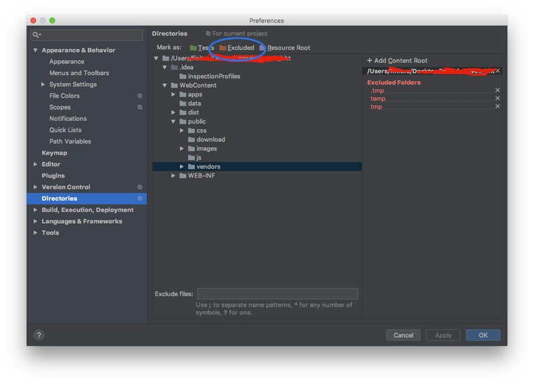Viewport: 534px width, 384px height.
Task: Mark folder as Tests
Action: (202, 47)
